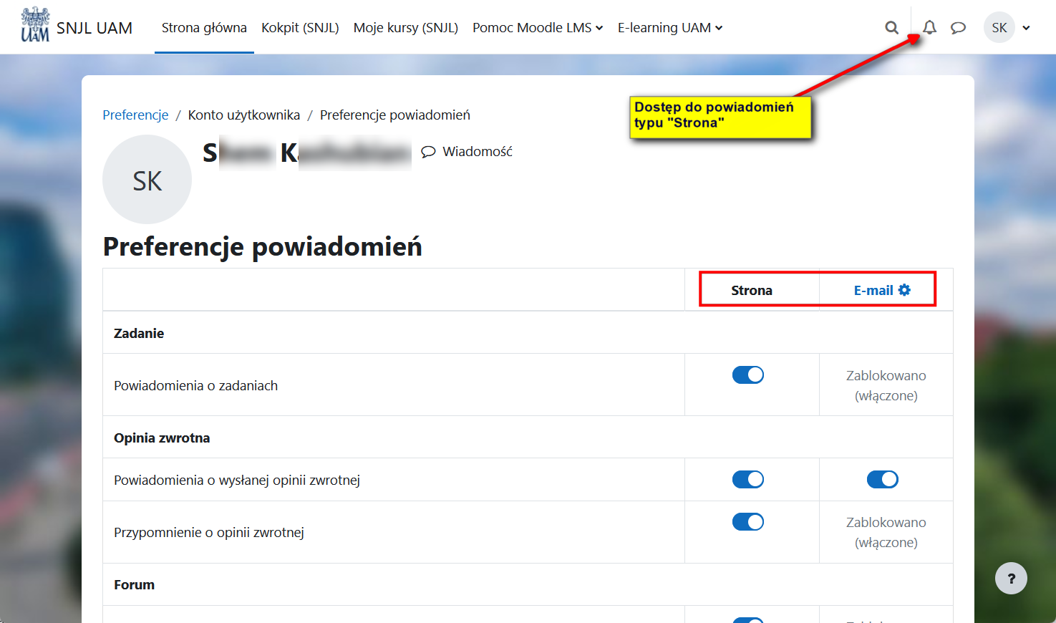
Task: Go to Strona główna tab
Action: 204,28
